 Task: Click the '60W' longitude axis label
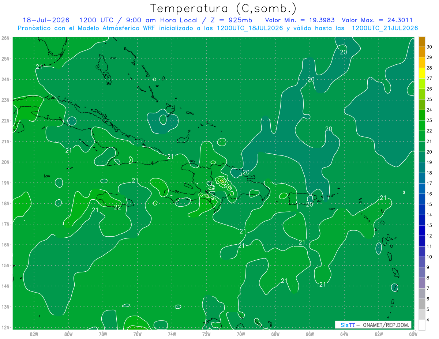[413, 334]
